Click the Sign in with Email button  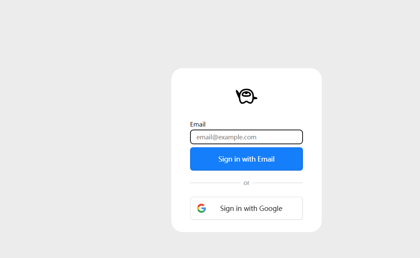pos(247,159)
